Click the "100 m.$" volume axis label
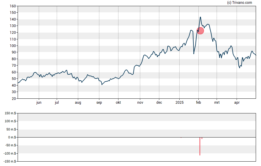 coord(10,121)
